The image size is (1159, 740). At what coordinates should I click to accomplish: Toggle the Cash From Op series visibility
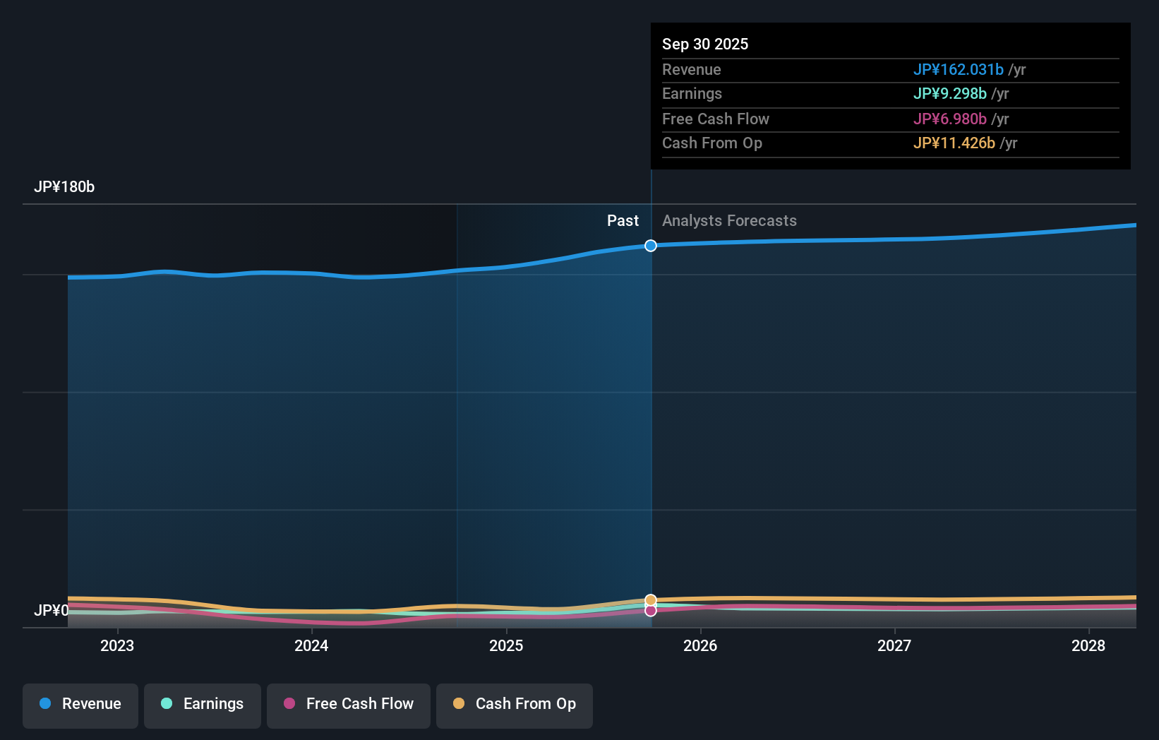tap(514, 705)
